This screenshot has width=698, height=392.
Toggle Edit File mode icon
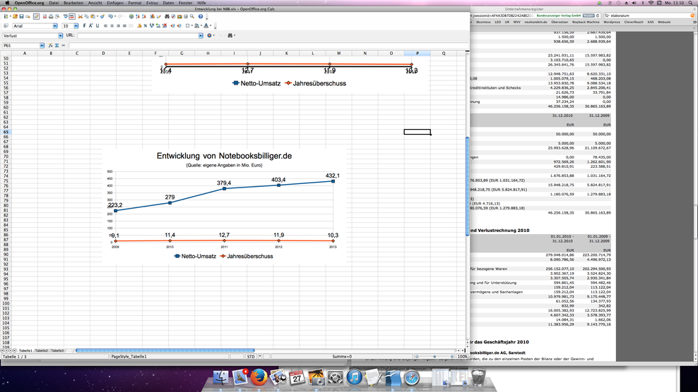pyautogui.click(x=37, y=16)
